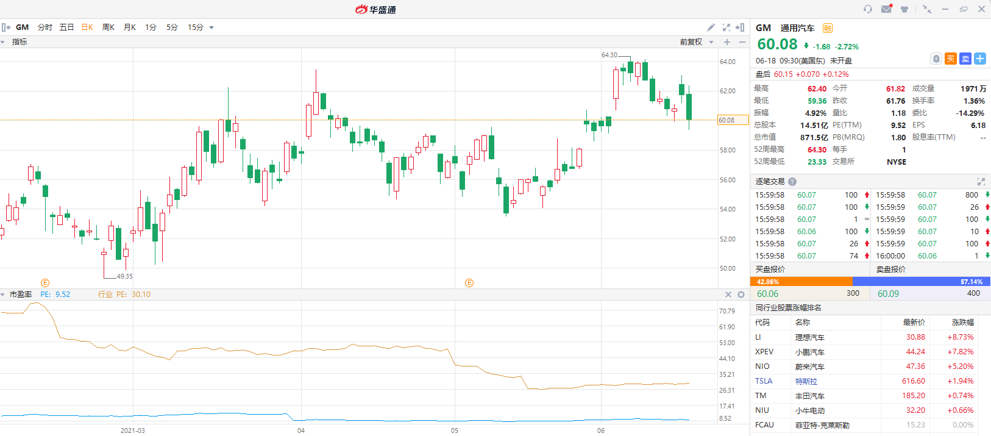Click the 卖盘报价 header
This screenshot has height=436, width=991.
point(891,270)
